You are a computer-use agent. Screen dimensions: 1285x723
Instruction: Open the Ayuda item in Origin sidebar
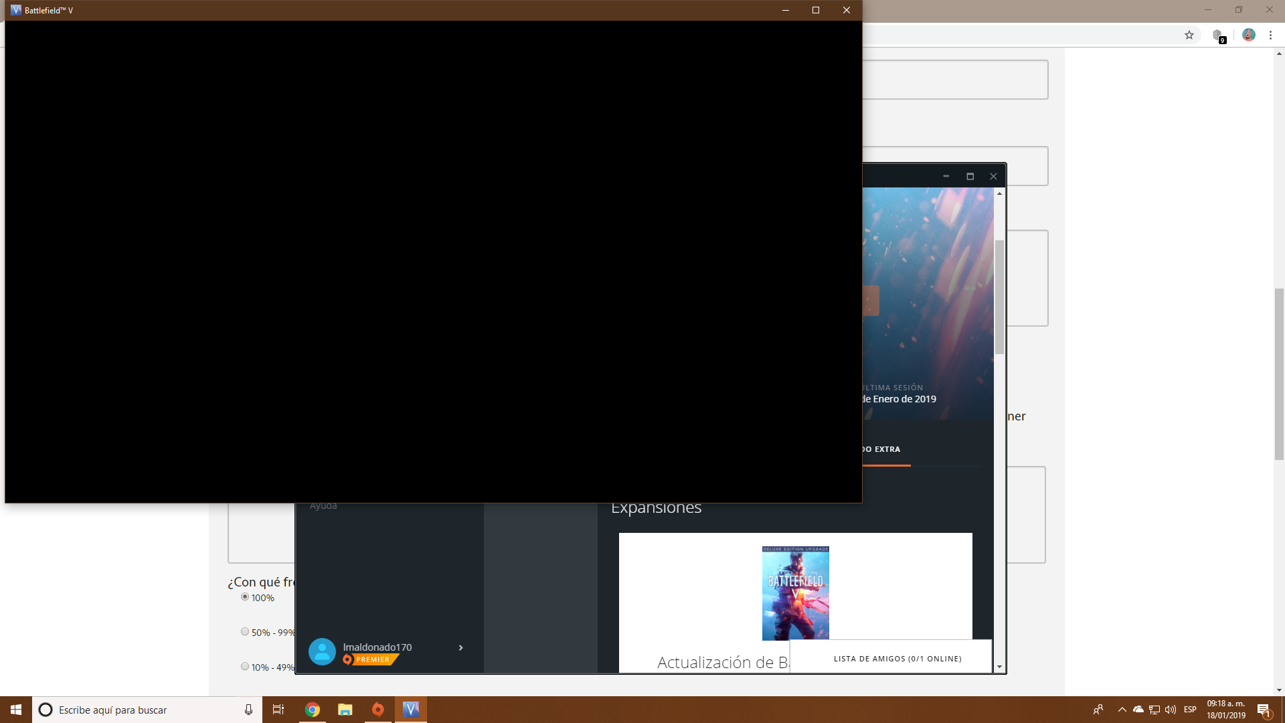[x=323, y=506]
